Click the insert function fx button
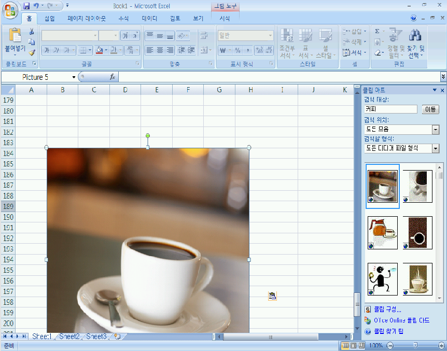 pos(113,77)
